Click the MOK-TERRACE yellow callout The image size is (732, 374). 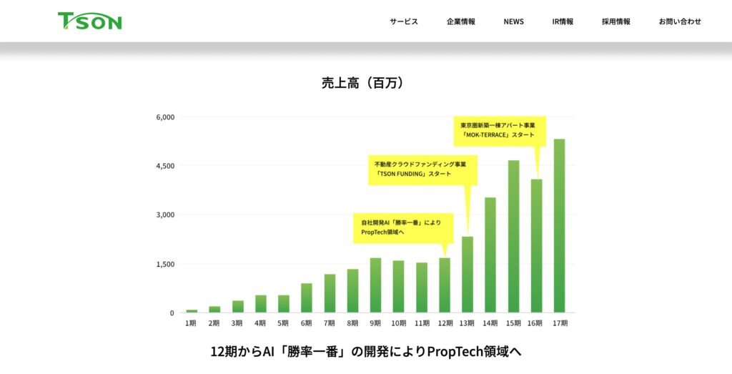tap(499, 129)
